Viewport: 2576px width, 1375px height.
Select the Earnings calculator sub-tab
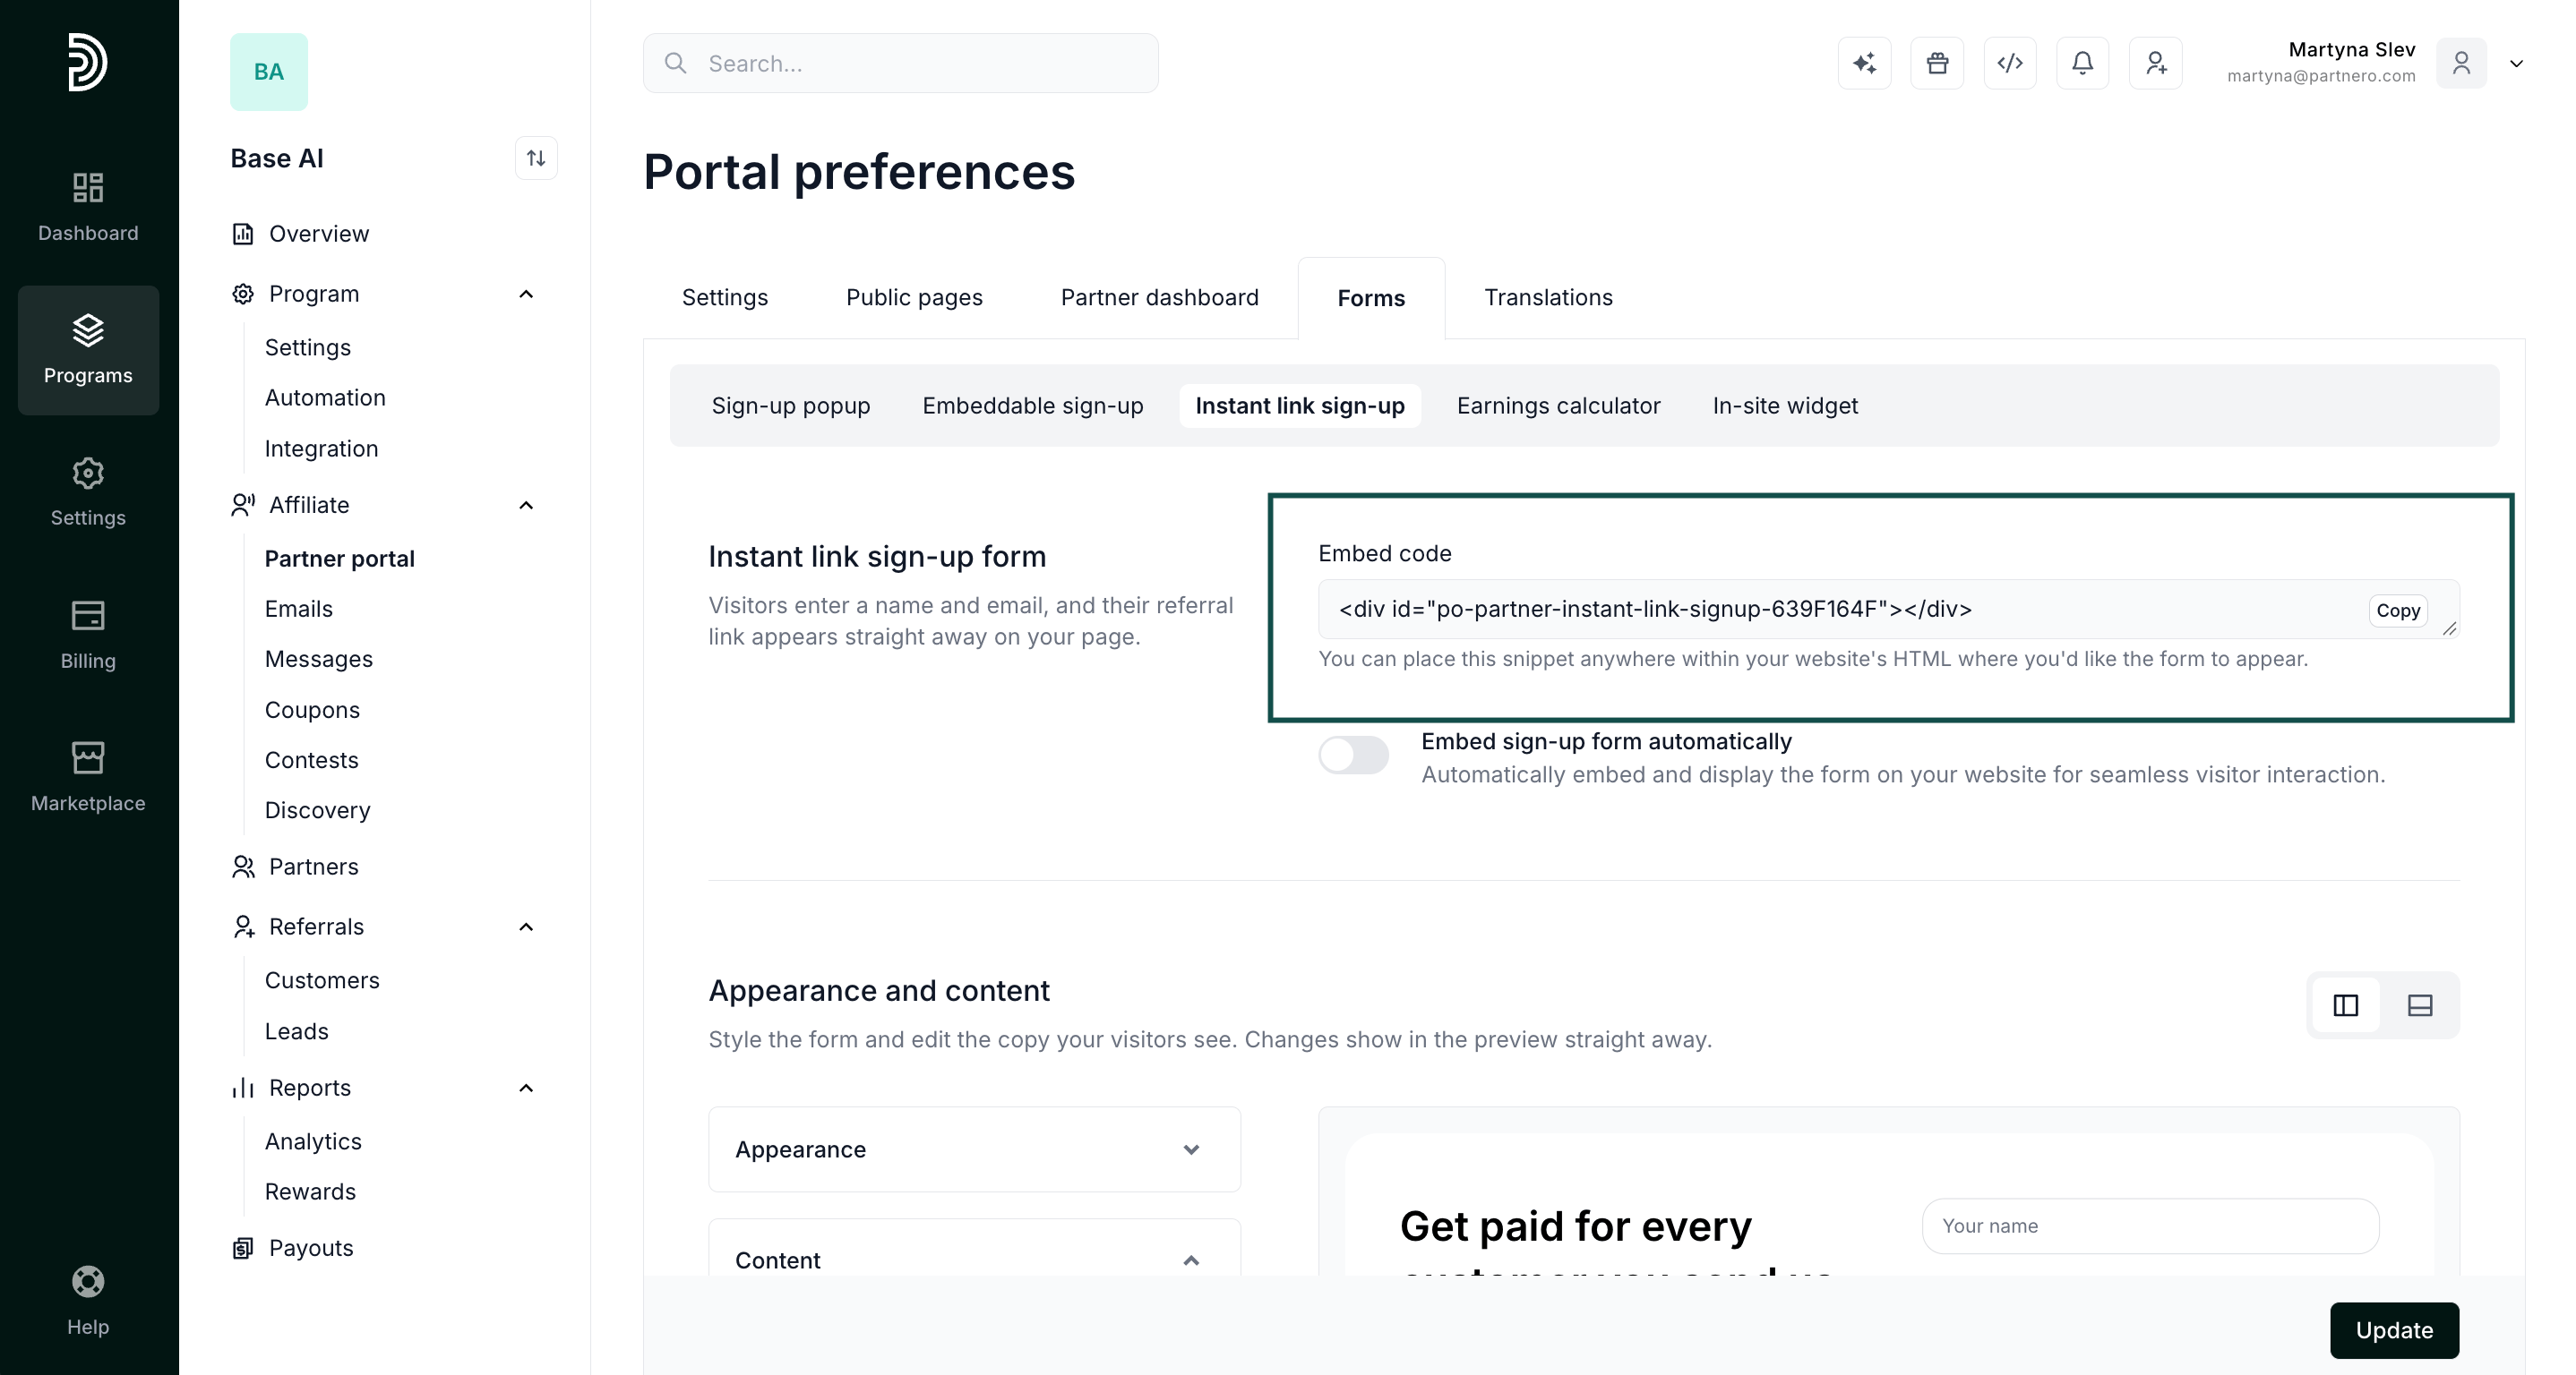tap(1558, 406)
